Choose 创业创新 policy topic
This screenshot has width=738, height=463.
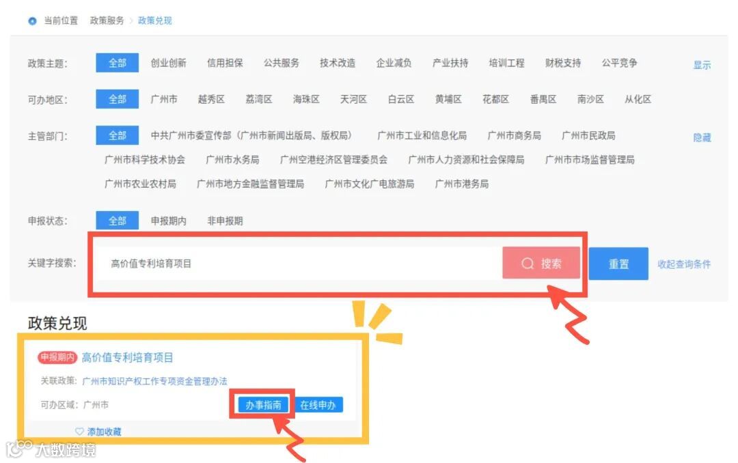click(x=169, y=63)
